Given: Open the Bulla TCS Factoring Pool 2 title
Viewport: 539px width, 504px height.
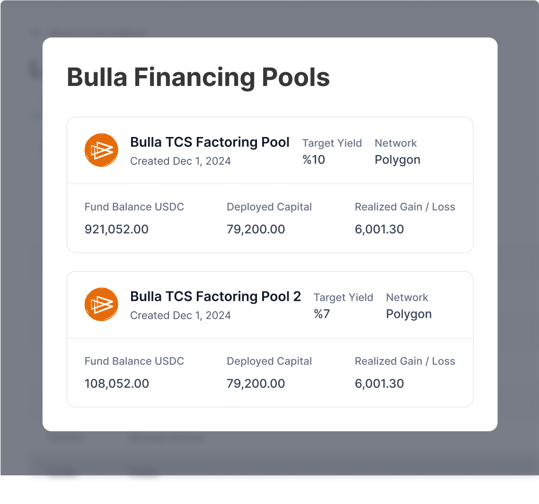Looking at the screenshot, I should (215, 297).
